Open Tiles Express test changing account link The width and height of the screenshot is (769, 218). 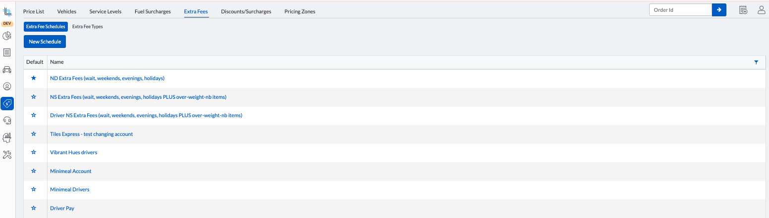click(x=92, y=134)
